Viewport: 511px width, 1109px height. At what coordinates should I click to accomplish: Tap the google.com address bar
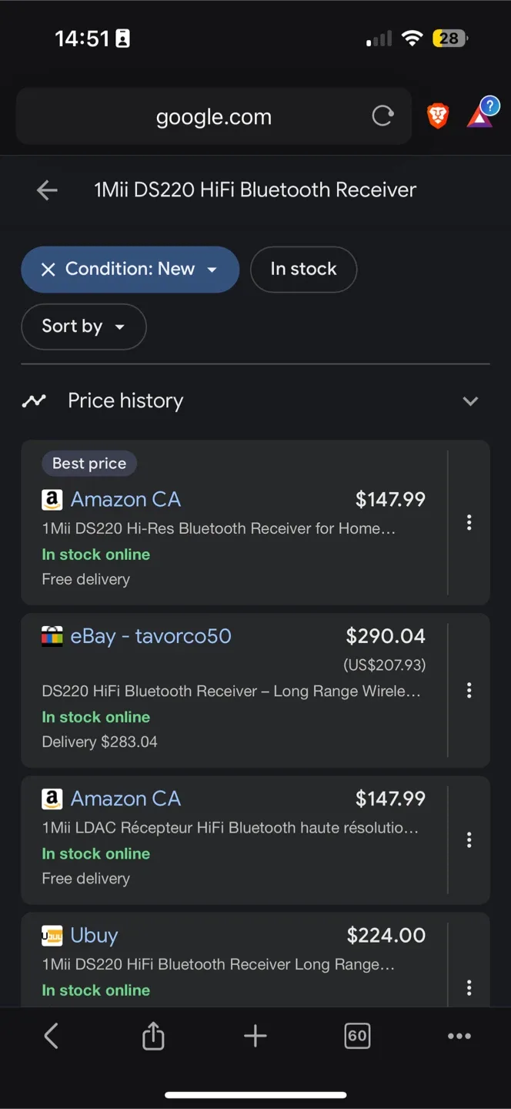(x=213, y=117)
